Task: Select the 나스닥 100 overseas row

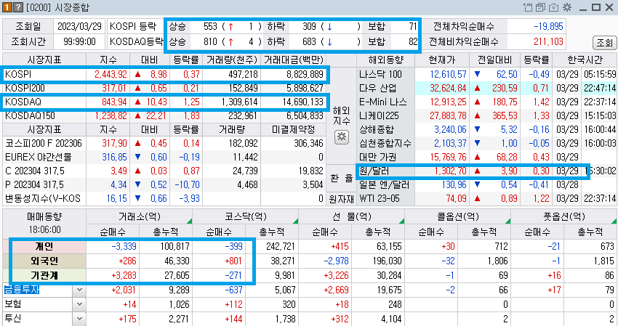Action: coord(487,74)
